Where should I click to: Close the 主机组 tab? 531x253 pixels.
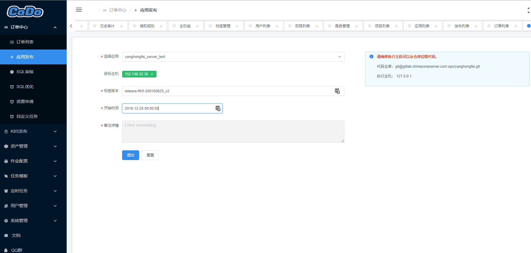point(197,26)
